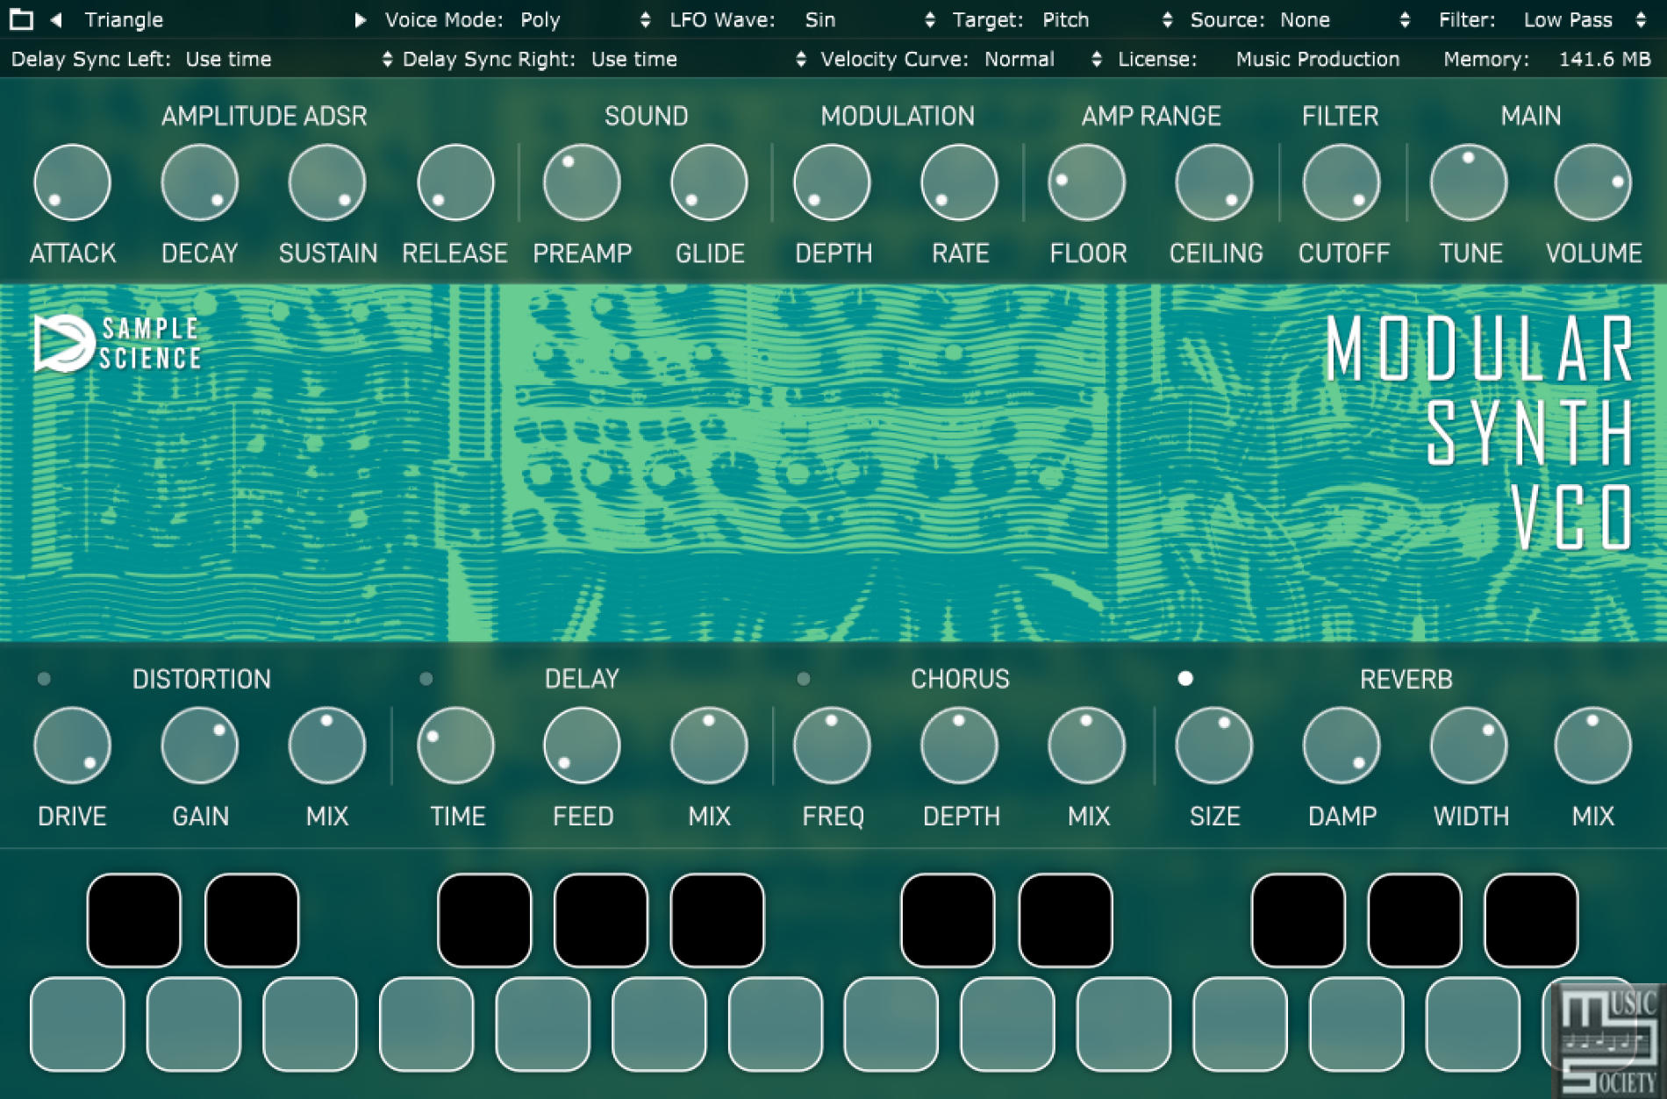
Task: Click the Glide knob
Action: [x=709, y=182]
